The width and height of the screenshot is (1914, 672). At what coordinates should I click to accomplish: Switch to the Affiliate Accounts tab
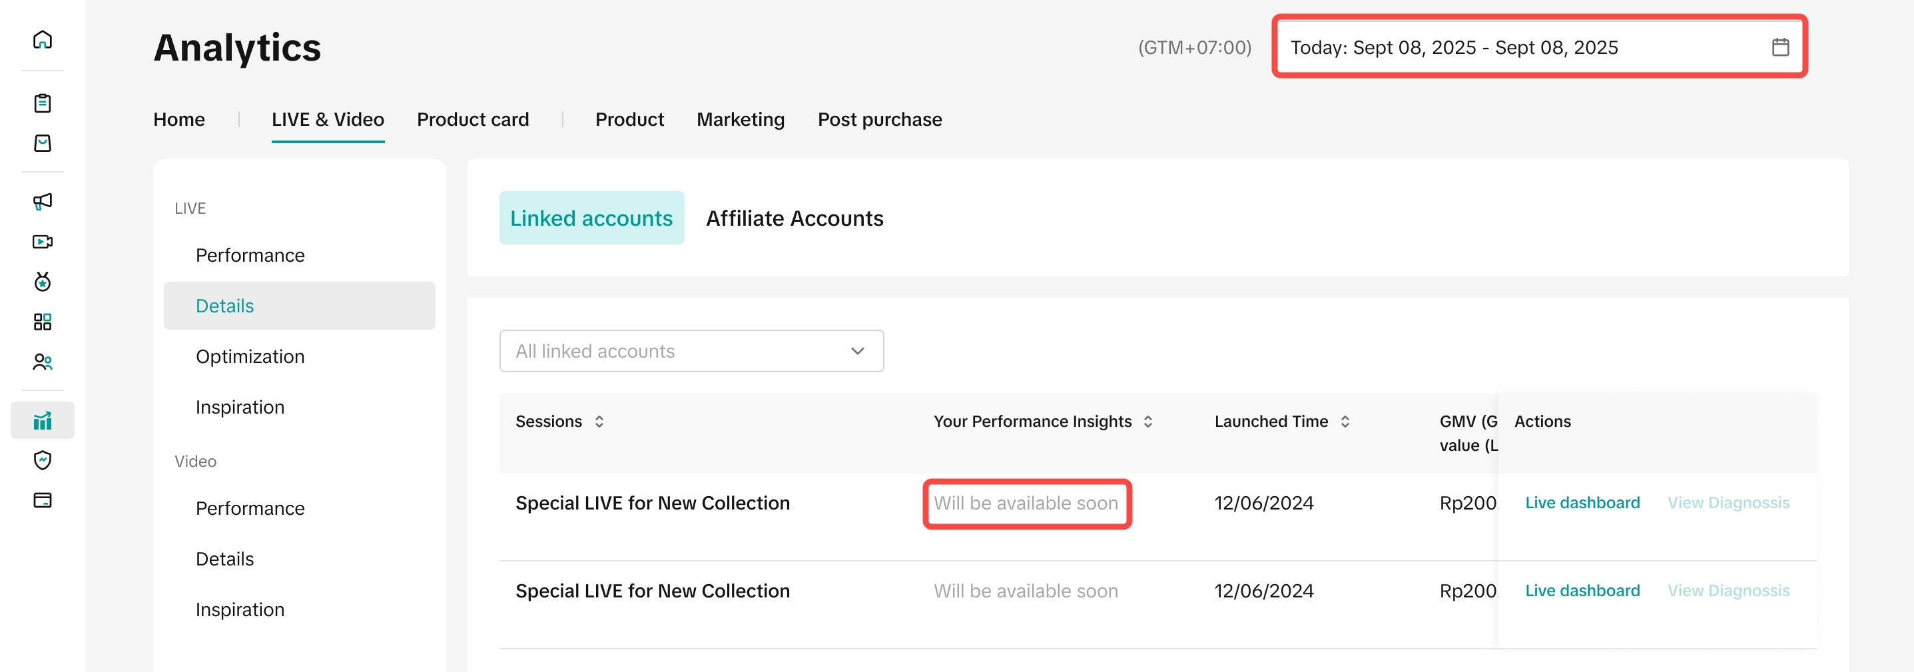[795, 218]
